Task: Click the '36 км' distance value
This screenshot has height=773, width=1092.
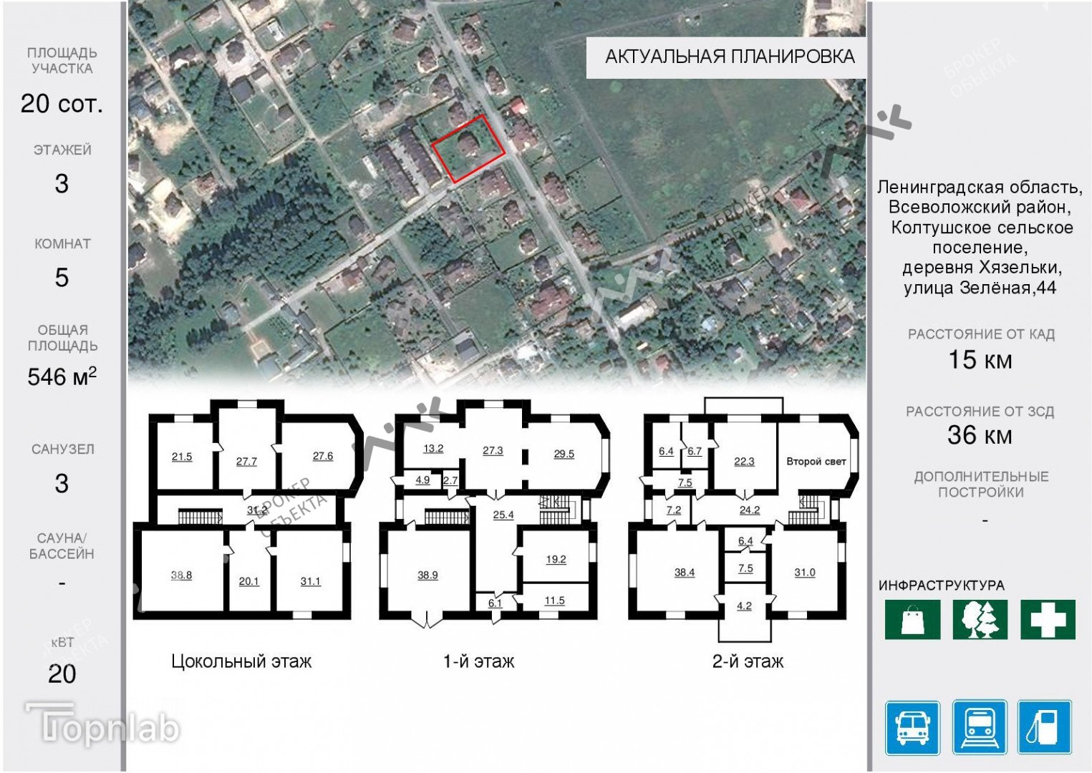Action: [x=980, y=434]
